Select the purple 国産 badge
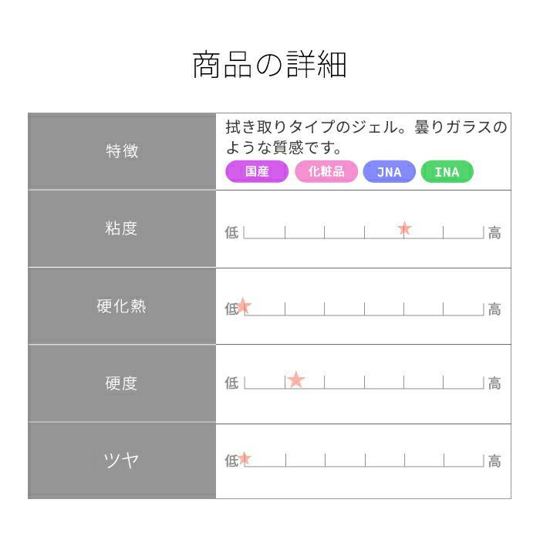The image size is (540, 540). click(257, 171)
